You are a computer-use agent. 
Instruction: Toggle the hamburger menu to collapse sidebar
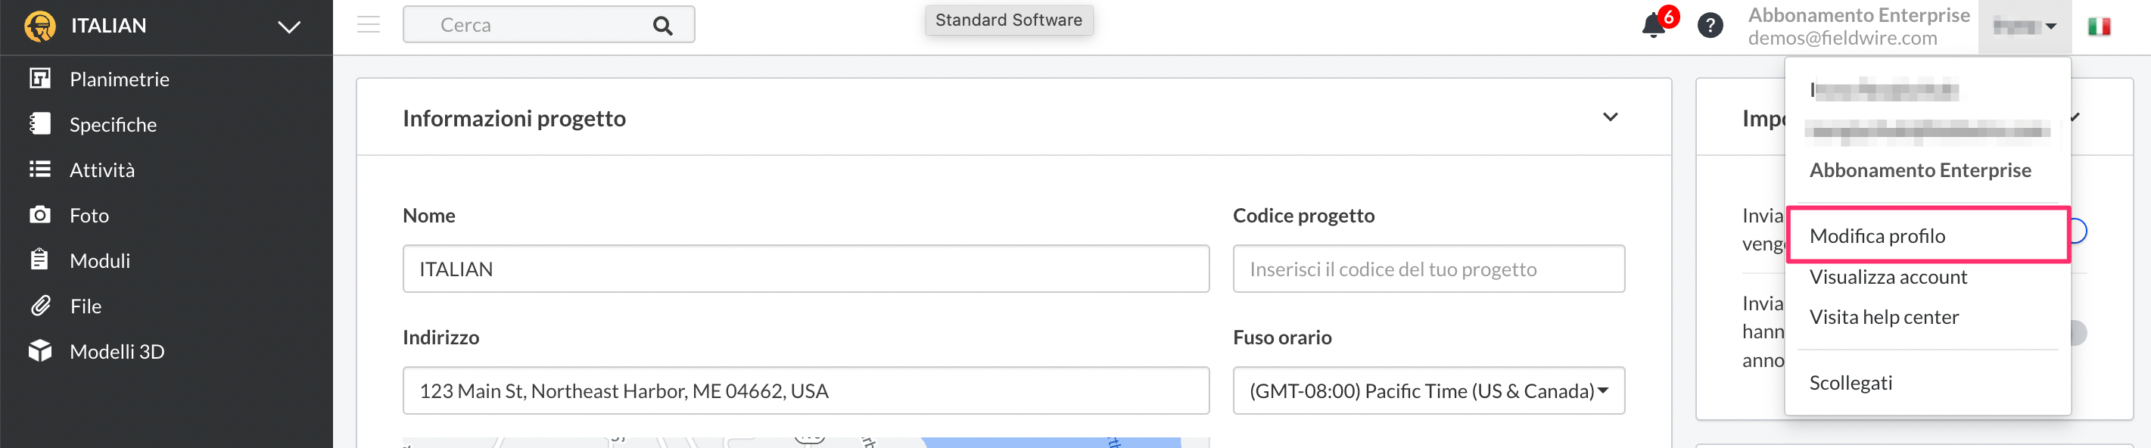369,25
